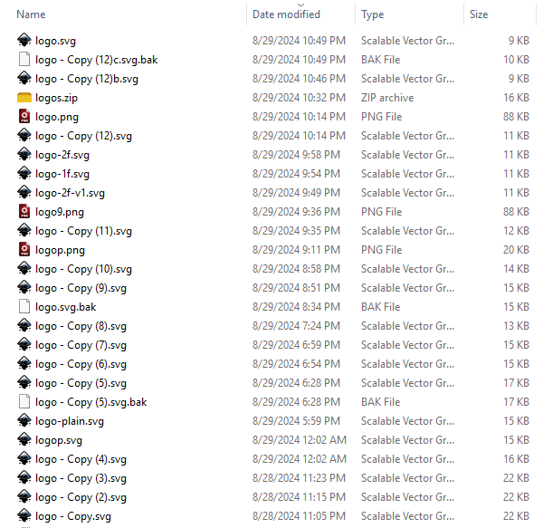The width and height of the screenshot is (543, 528).
Task: Select the yellow ZIP folder icon of logos.zip
Action: 24,97
